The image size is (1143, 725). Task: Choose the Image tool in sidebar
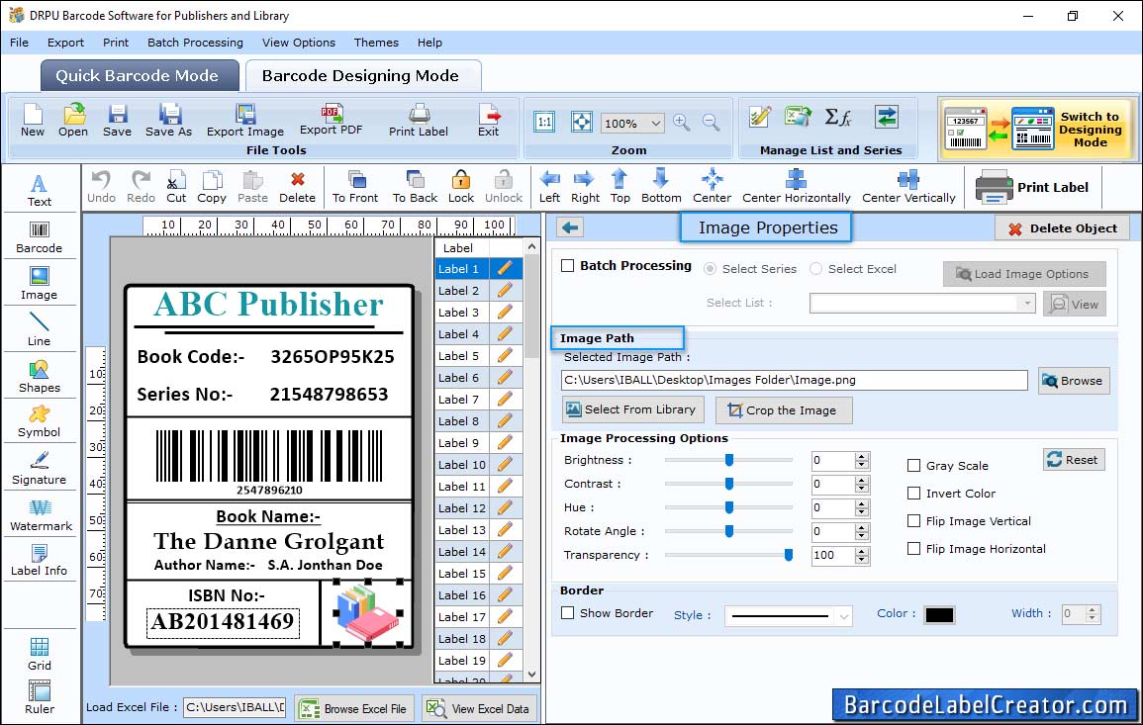[x=40, y=284]
